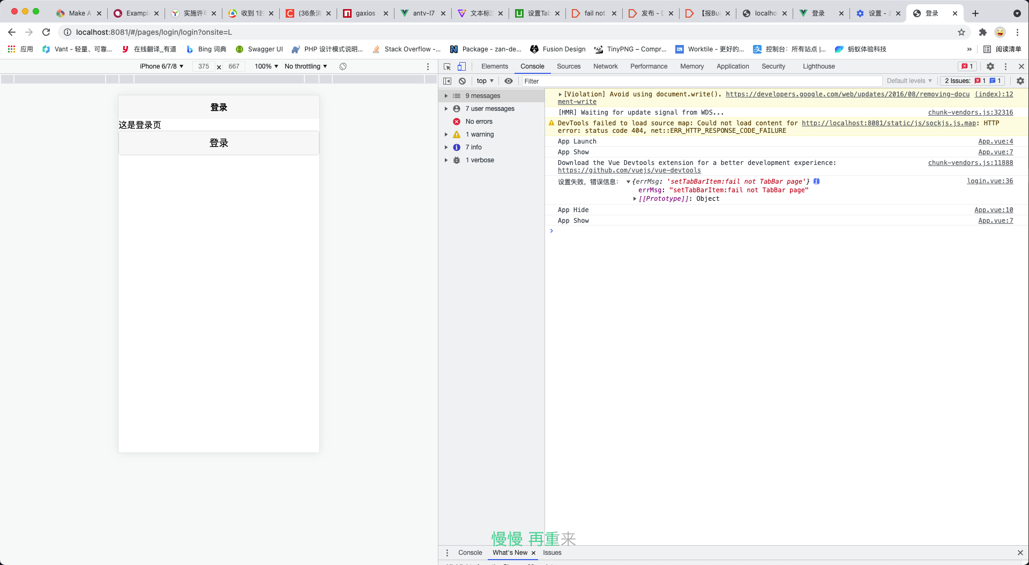Click the console Filter input field

(697, 81)
